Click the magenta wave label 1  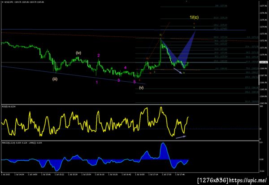(97, 82)
